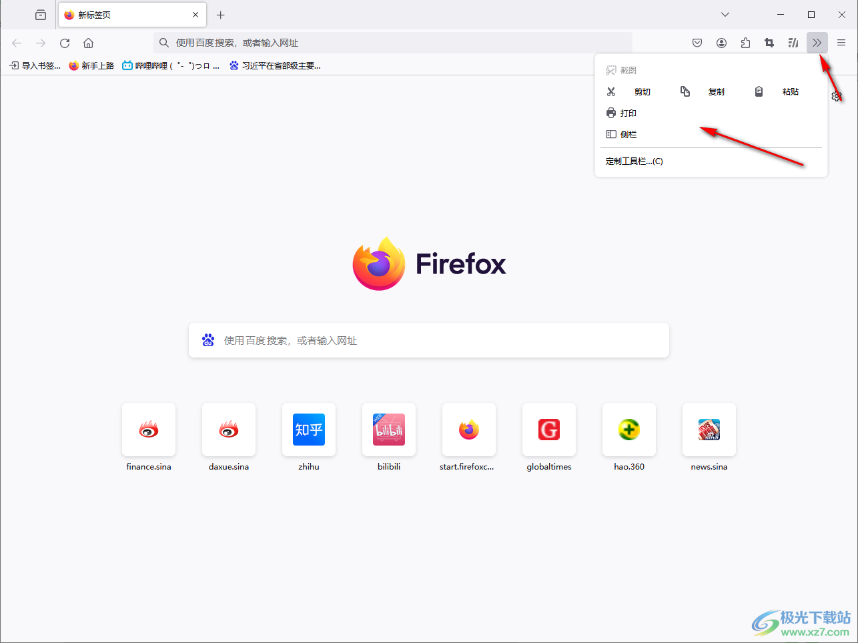This screenshot has height=643, width=858.
Task: Click the 复制 copy icon
Action: [685, 91]
